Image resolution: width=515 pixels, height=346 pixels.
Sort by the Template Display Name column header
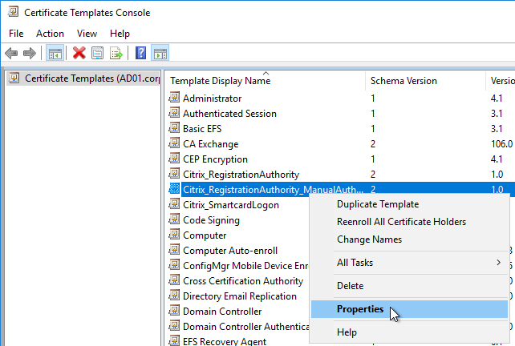[220, 81]
